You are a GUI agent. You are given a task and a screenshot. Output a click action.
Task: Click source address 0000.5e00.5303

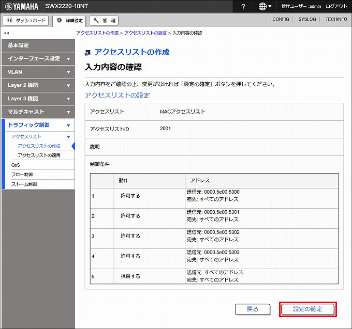[x=222, y=253]
